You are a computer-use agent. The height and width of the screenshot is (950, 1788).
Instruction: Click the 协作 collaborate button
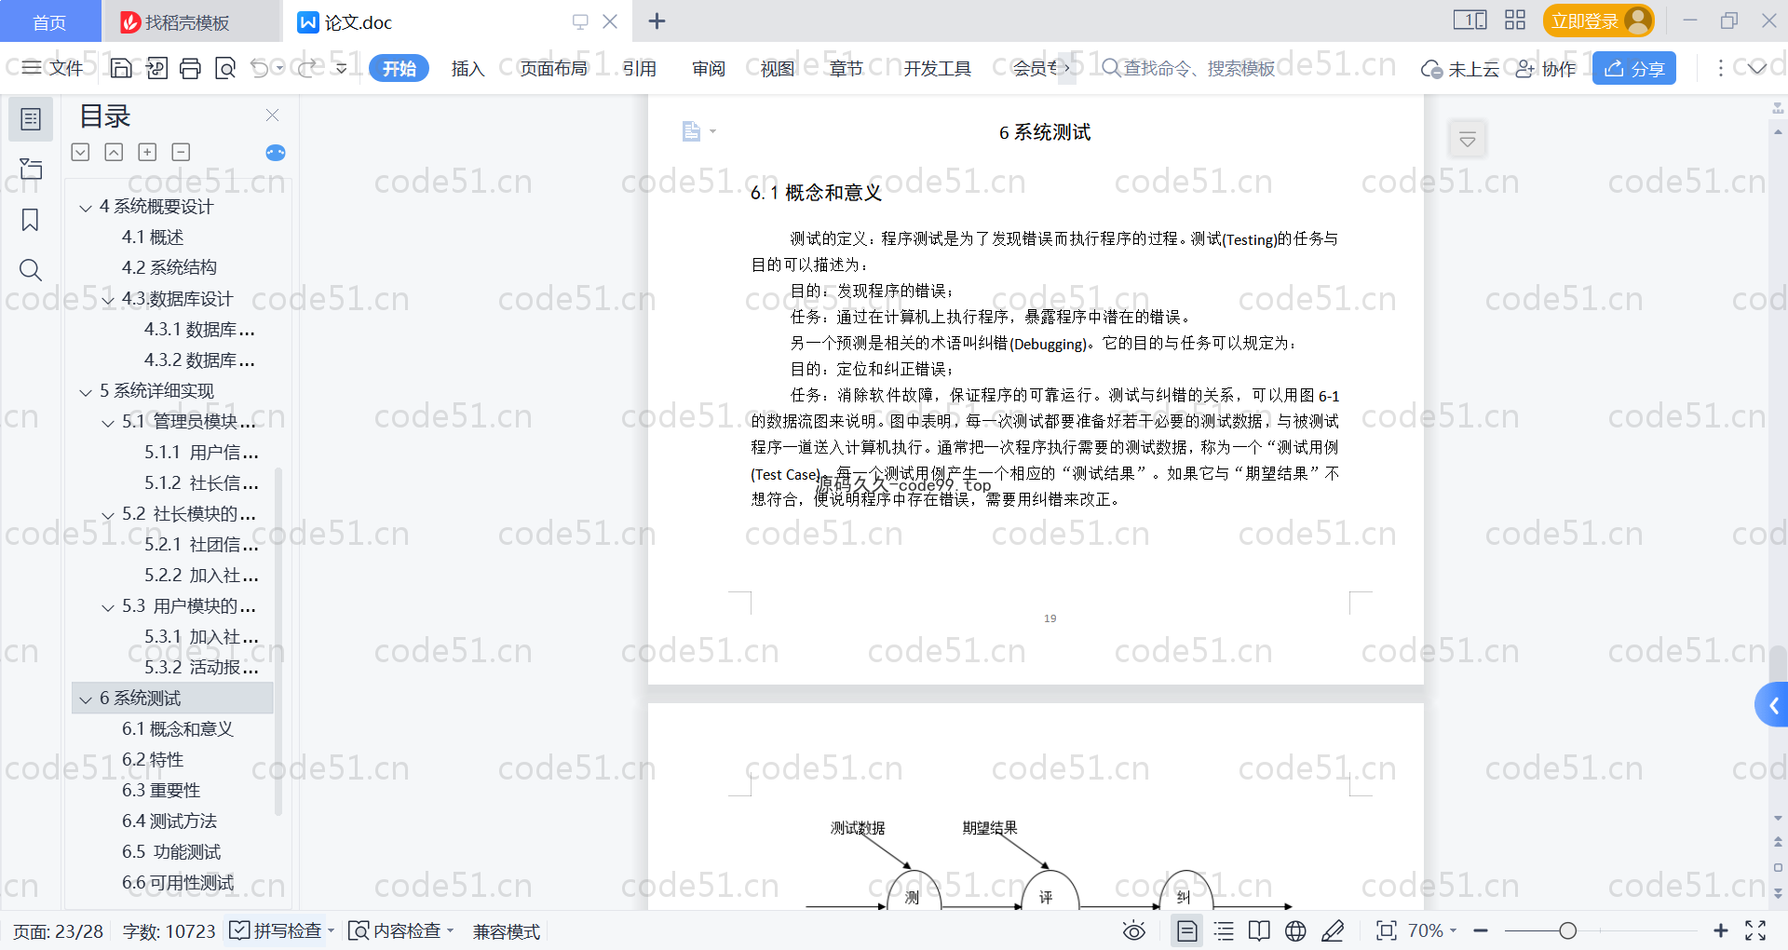pyautogui.click(x=1546, y=69)
